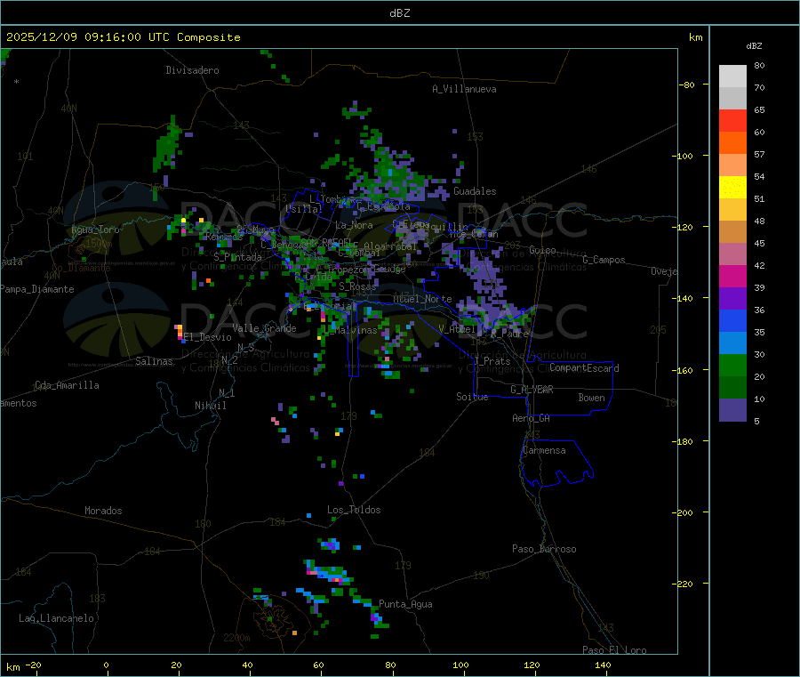Click the bright green 20-30 dBZ swatch
800x677 pixels.
[x=732, y=365]
